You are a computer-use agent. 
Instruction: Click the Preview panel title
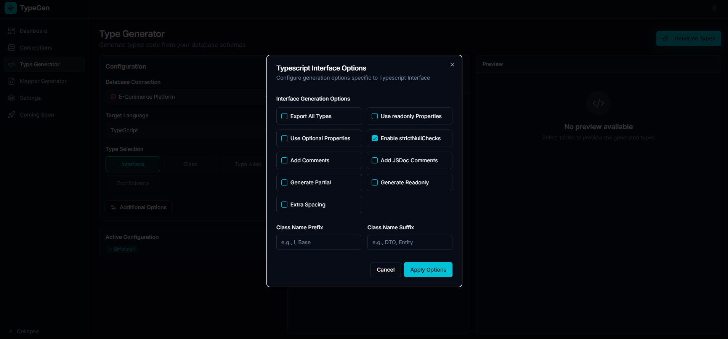(x=492, y=64)
